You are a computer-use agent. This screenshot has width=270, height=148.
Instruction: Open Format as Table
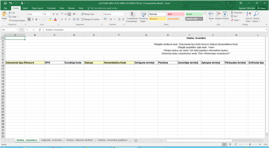tap(143, 17)
